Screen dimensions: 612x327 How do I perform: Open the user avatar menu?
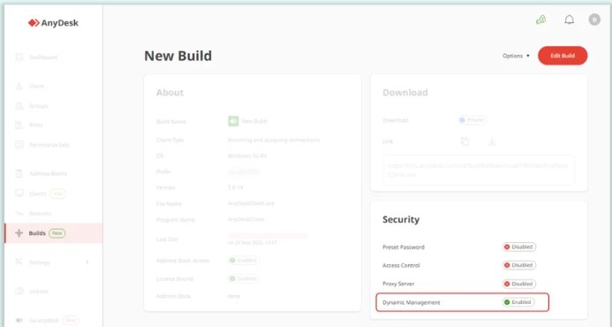(x=594, y=19)
